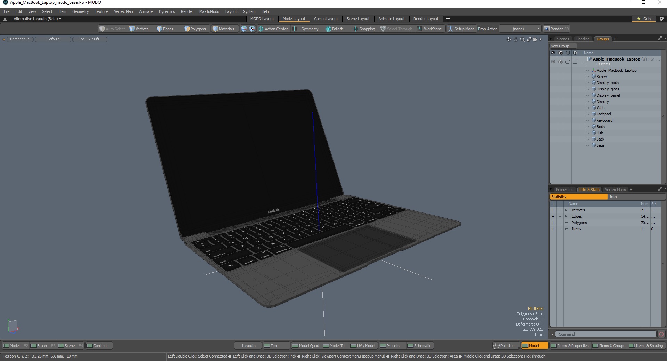The width and height of the screenshot is (667, 361).
Task: Click the shield icon after Materials
Action: (x=244, y=29)
